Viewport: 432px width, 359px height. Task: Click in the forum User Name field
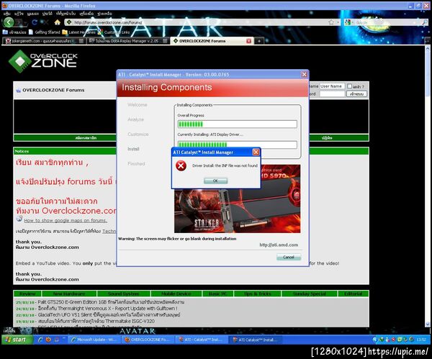coord(332,86)
